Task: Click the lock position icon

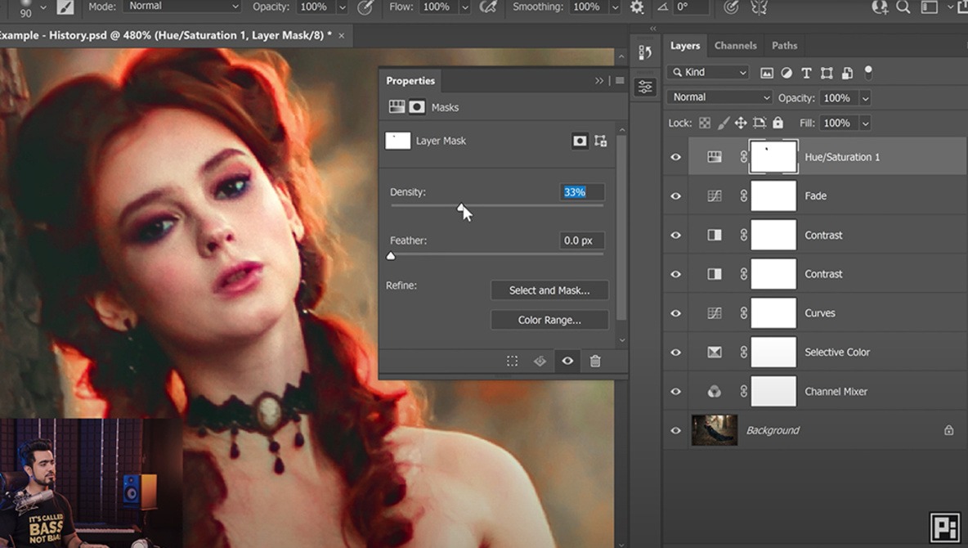Action: [x=741, y=123]
